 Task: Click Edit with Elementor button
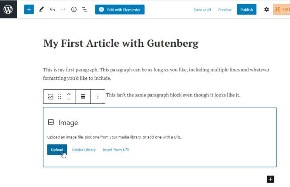[119, 9]
